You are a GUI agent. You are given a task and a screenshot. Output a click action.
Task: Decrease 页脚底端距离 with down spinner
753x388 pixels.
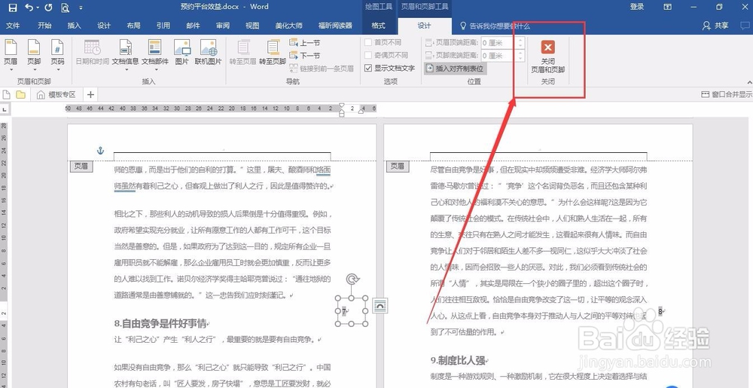click(521, 59)
